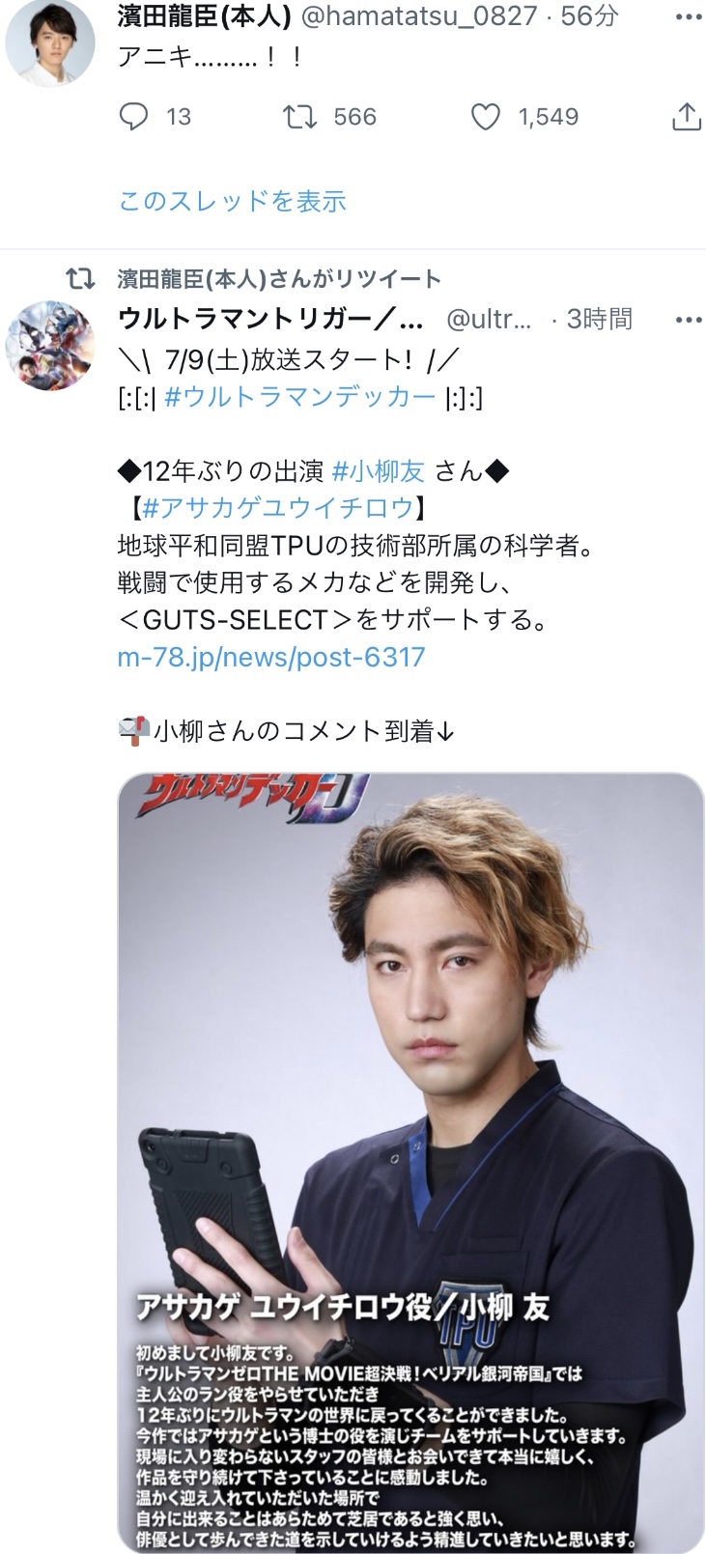Tap 濱田龍臣's profile avatar

coord(50,42)
